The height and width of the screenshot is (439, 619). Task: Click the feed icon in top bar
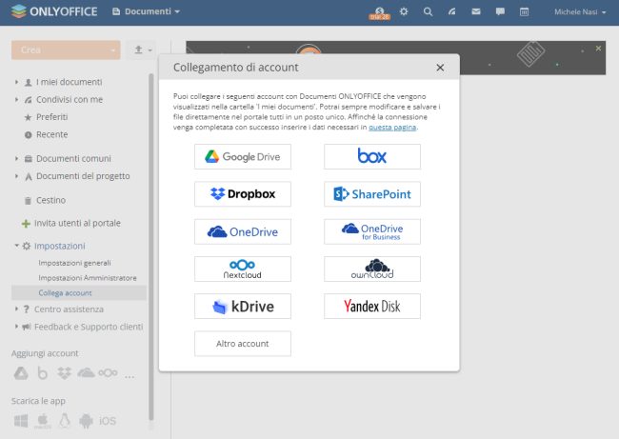coord(451,12)
